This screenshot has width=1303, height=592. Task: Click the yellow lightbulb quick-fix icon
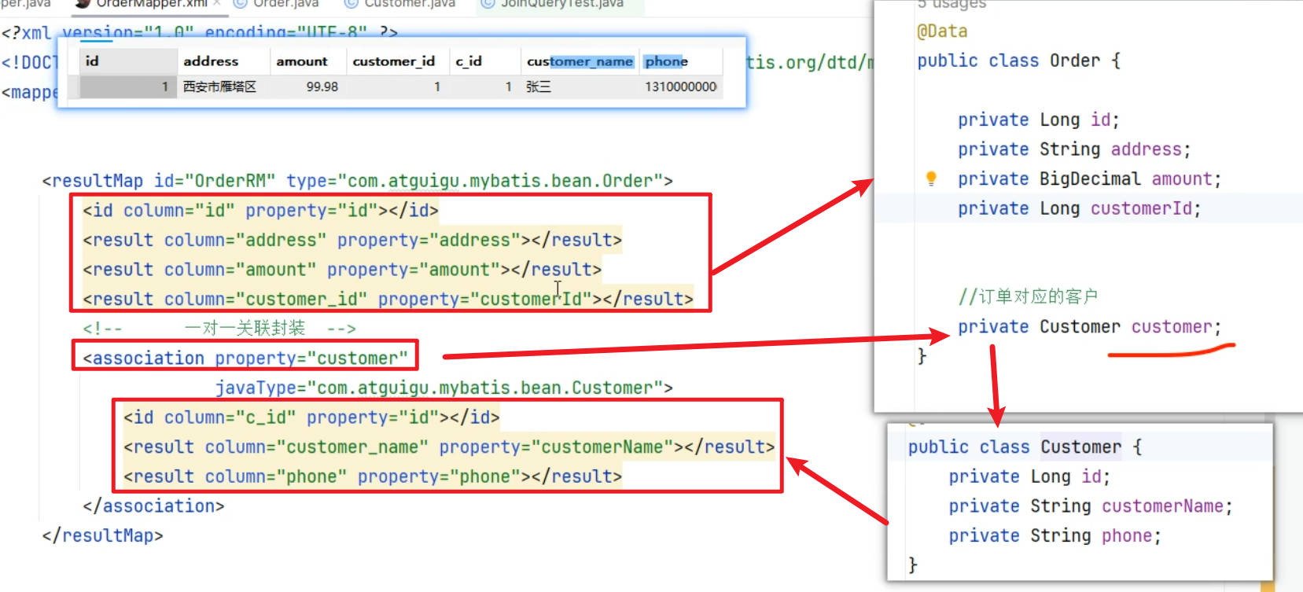(931, 178)
